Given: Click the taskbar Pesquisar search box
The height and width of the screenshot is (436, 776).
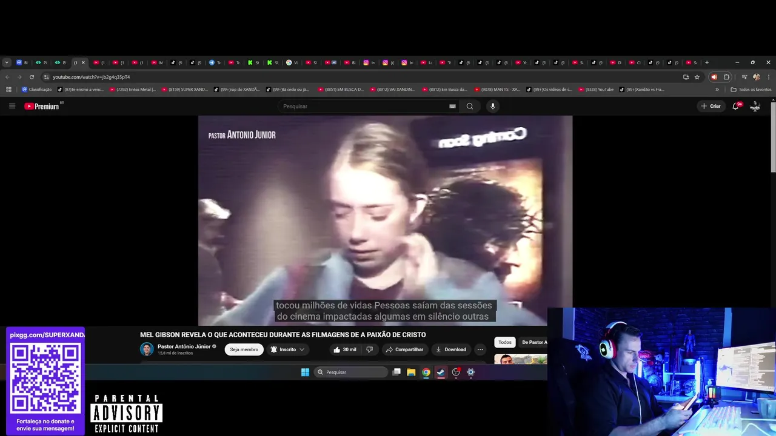Looking at the screenshot, I should (351, 372).
